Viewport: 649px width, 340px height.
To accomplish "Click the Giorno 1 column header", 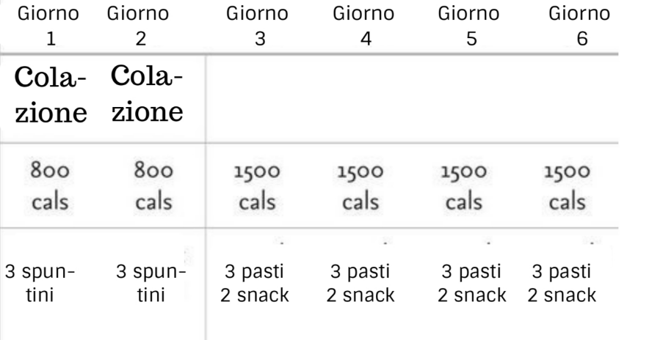I will tap(51, 26).
